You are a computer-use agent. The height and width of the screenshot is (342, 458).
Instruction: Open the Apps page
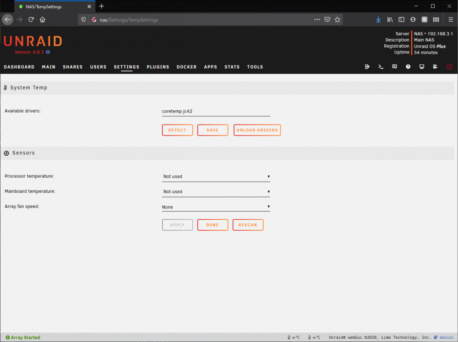click(x=211, y=67)
